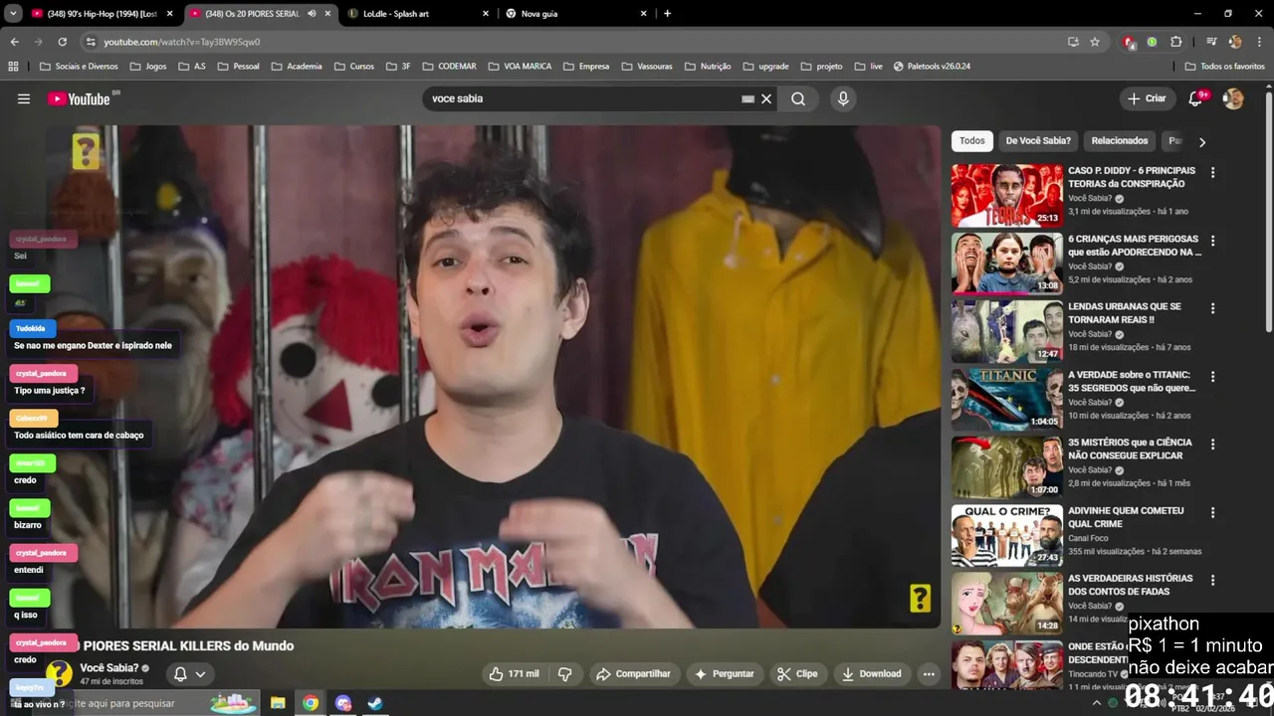
Task: Open Paletools v26.0.24 bookmark
Action: point(932,67)
